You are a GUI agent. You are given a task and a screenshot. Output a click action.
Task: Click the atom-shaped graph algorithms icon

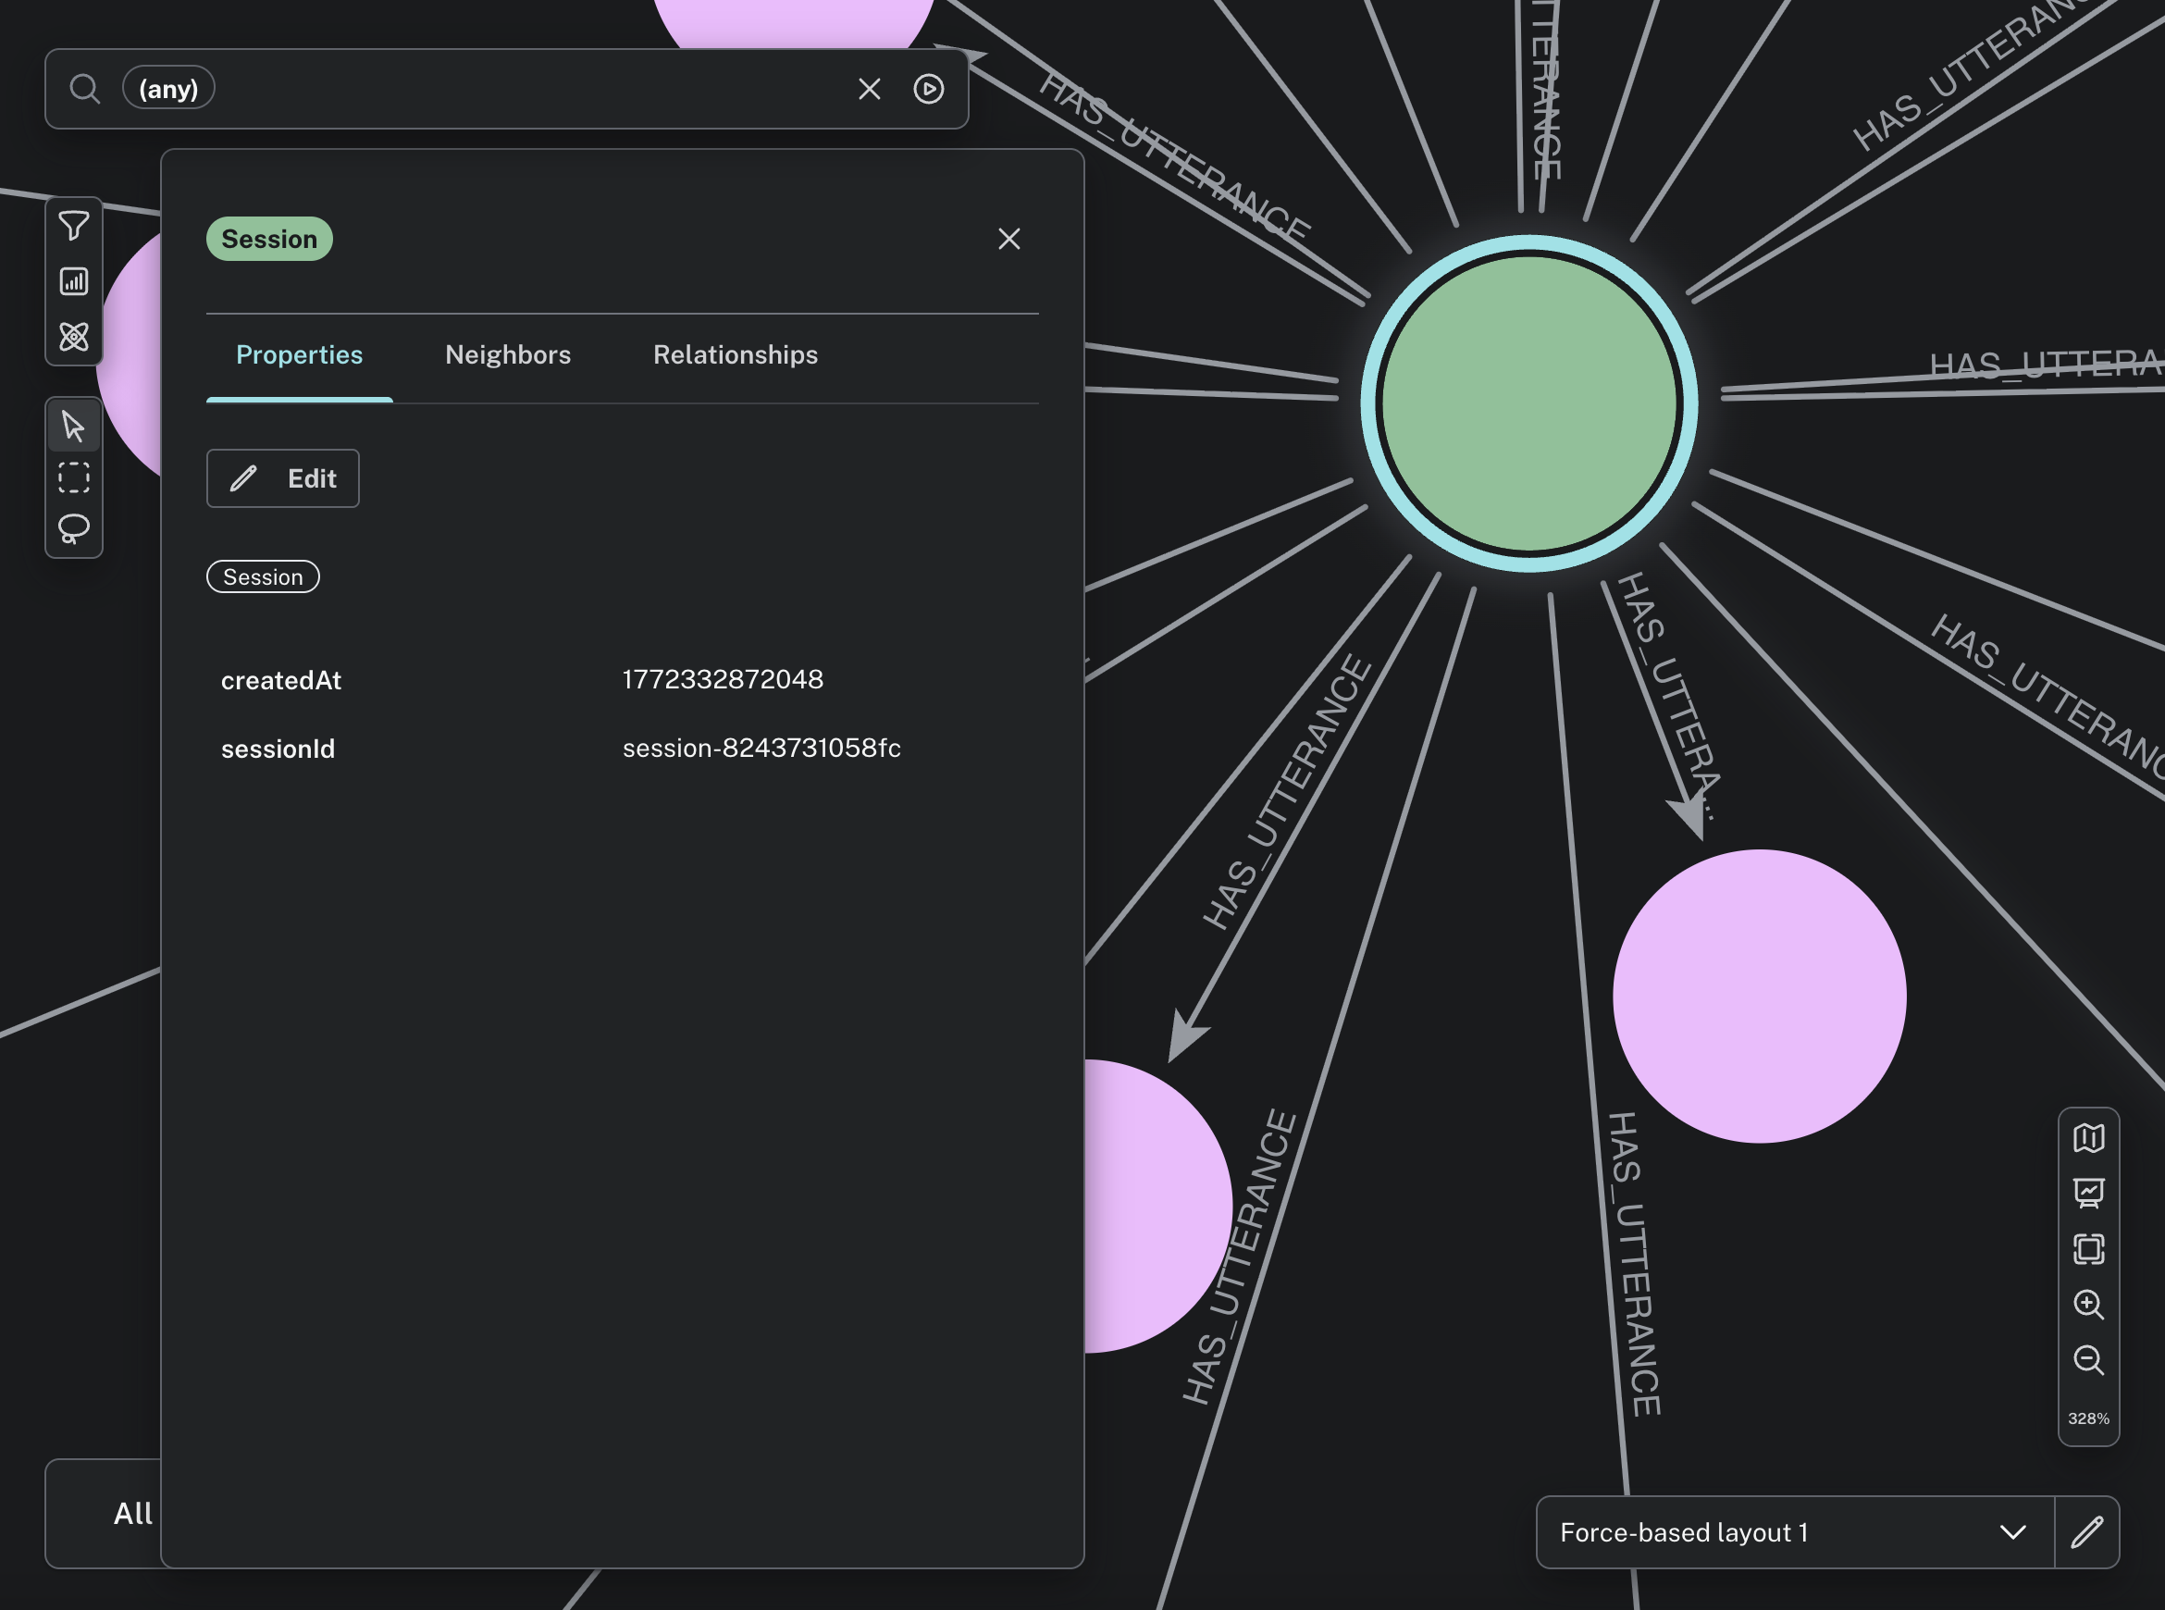point(74,337)
